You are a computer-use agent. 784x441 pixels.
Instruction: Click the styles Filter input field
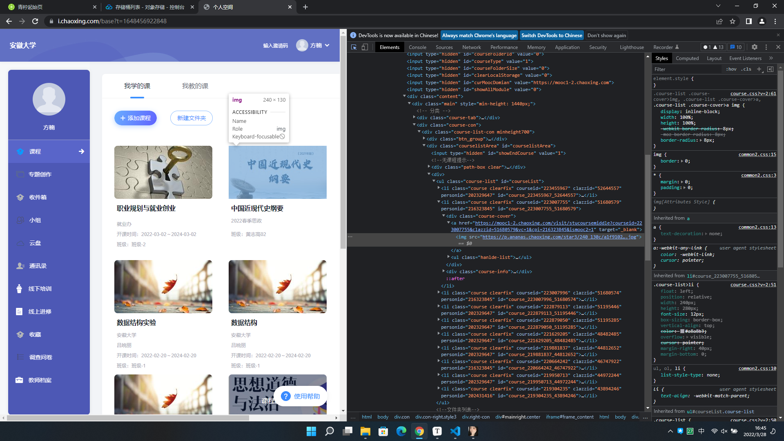tap(686, 69)
